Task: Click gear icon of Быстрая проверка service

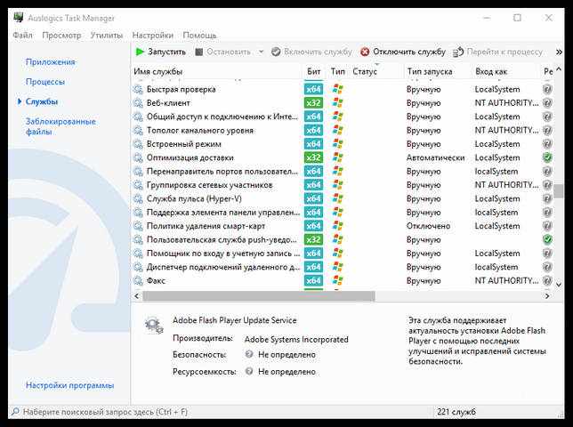Action: click(x=138, y=89)
